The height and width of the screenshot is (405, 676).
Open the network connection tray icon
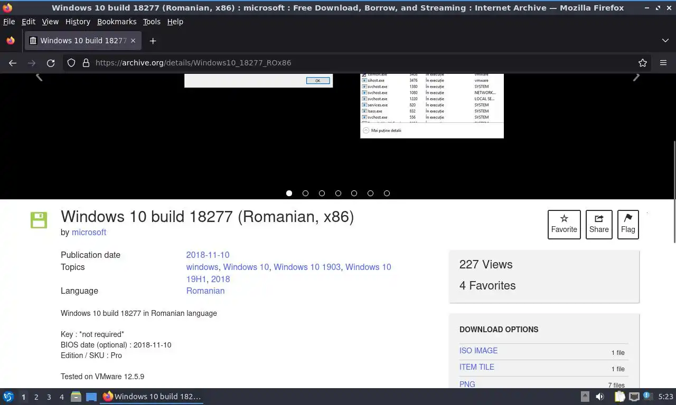pos(634,397)
